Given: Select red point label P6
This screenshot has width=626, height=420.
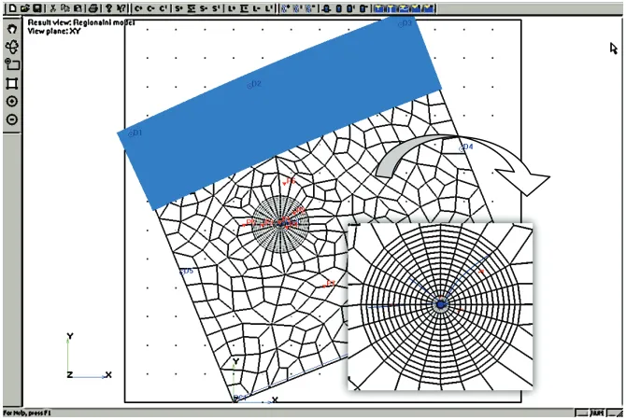Looking at the screenshot, I should click(x=290, y=182).
